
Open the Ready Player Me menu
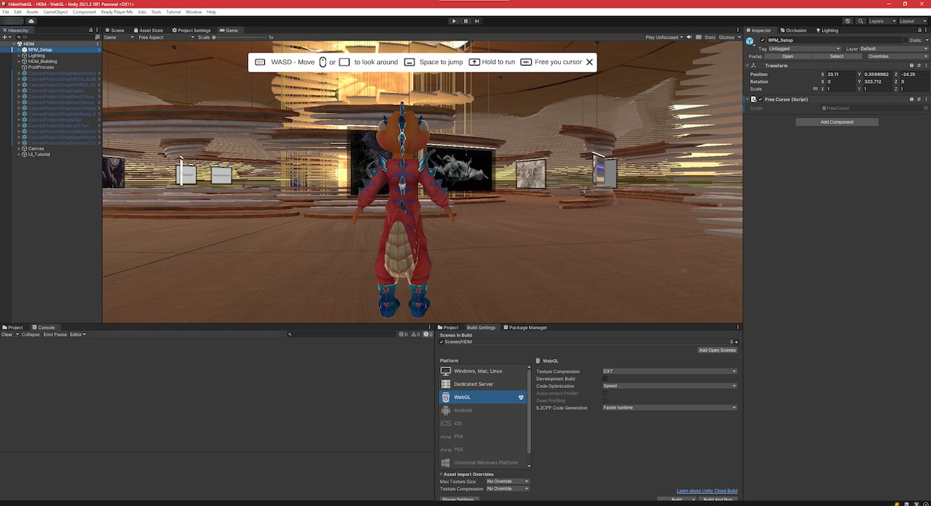tap(117, 12)
